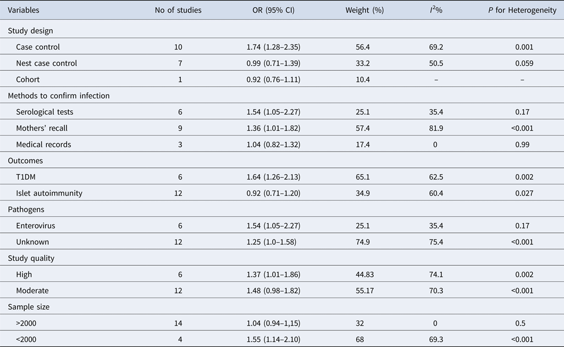Image resolution: width=564 pixels, height=347 pixels.
Task: Click the 'Mothers' recall' row label
Action: [43, 128]
